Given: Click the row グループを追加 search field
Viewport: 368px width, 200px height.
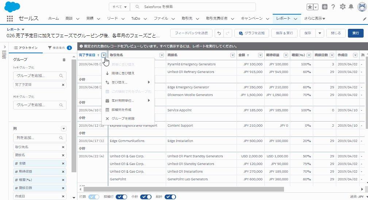Looking at the screenshot, I should (40, 76).
